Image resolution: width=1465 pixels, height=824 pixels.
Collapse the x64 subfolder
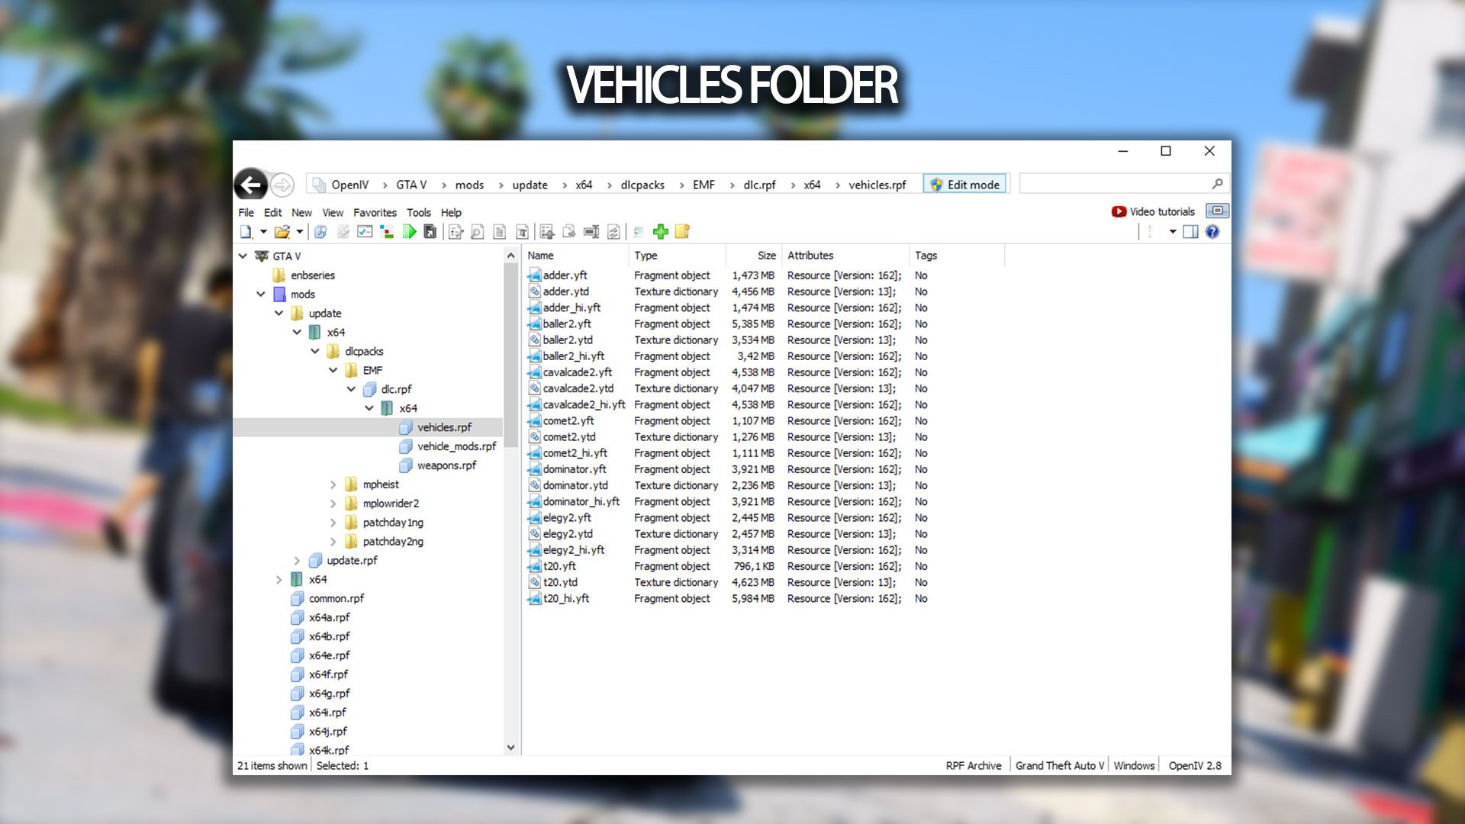[369, 407]
